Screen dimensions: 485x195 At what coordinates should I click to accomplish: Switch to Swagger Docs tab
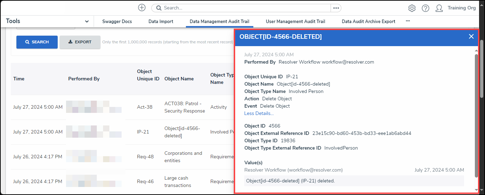[117, 21]
